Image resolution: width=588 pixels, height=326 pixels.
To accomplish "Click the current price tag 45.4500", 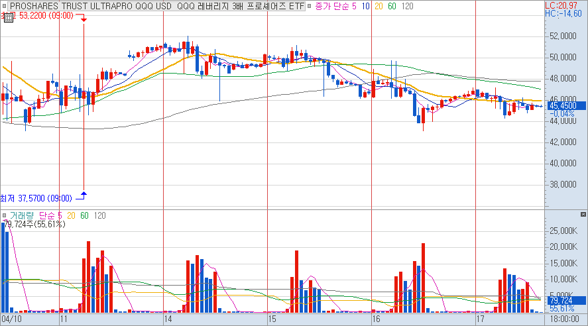I will (x=567, y=105).
